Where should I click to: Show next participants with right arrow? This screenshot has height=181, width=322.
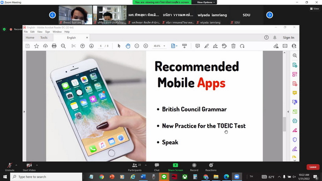(x=269, y=15)
